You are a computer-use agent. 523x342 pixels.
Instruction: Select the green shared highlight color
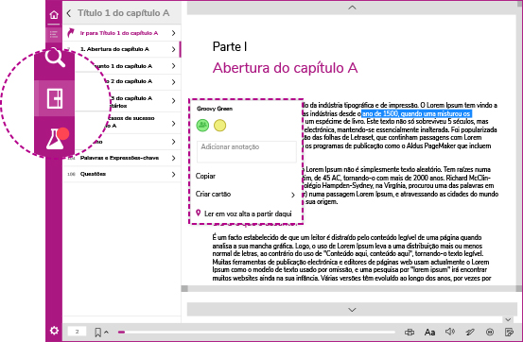[x=202, y=126]
